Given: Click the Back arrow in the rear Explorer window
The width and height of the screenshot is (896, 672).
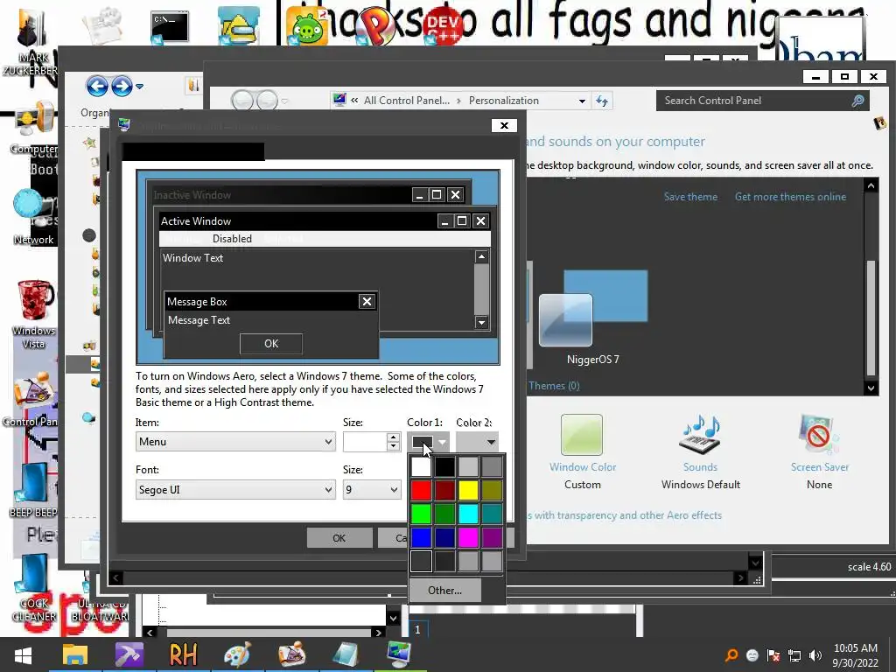Looking at the screenshot, I should tap(97, 87).
